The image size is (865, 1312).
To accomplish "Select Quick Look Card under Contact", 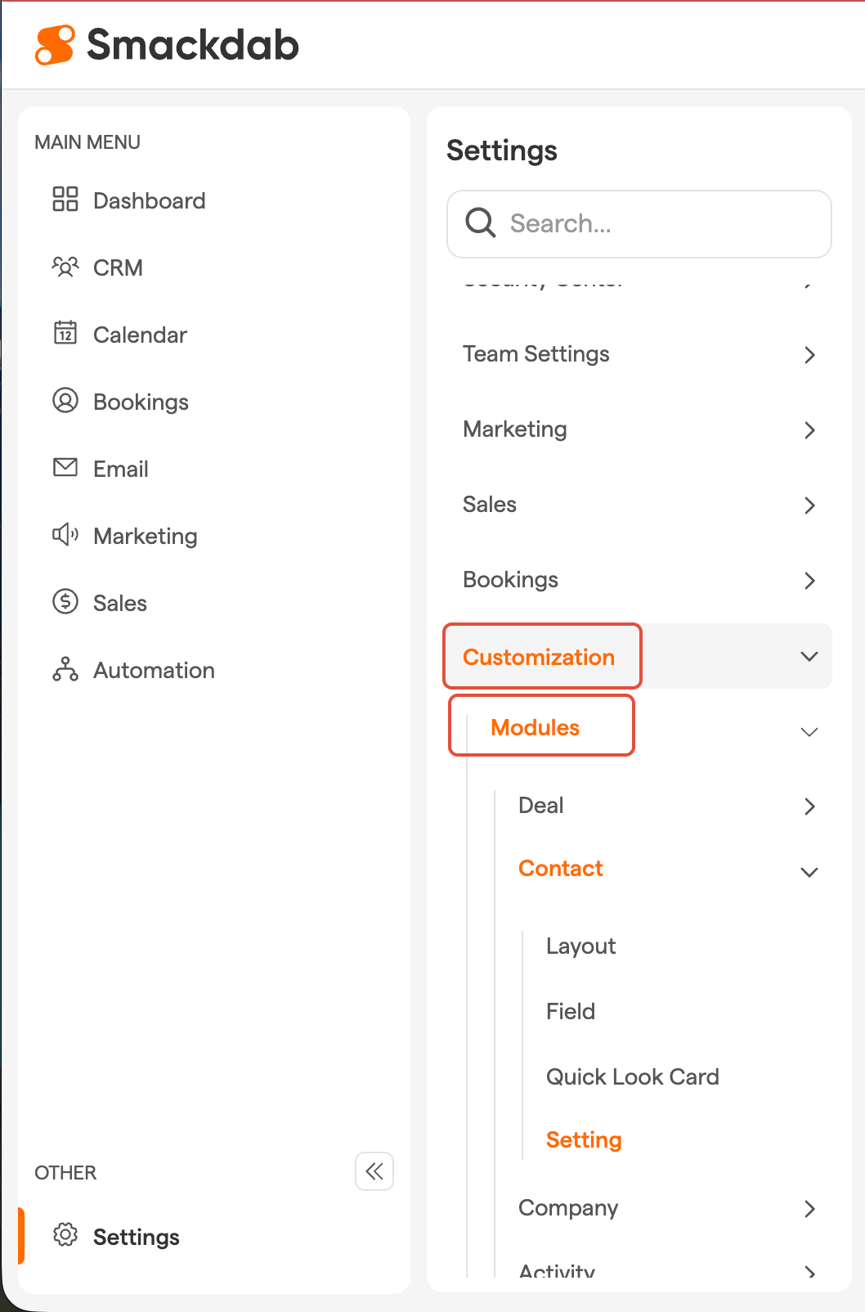I will [x=632, y=1076].
